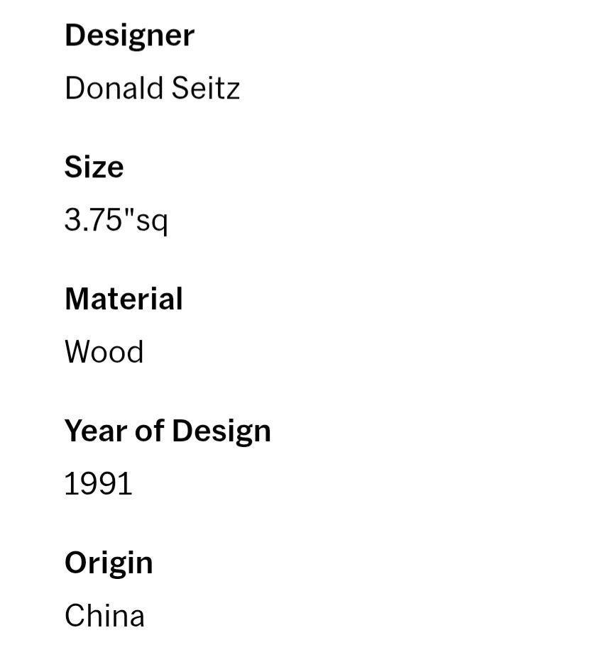Select the Wood material value
597x657 pixels.
point(104,351)
